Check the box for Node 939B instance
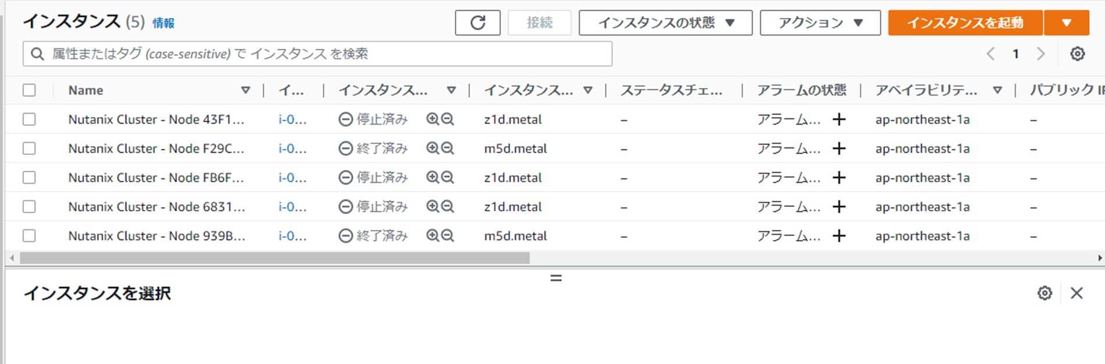1105x364 pixels. 29,236
